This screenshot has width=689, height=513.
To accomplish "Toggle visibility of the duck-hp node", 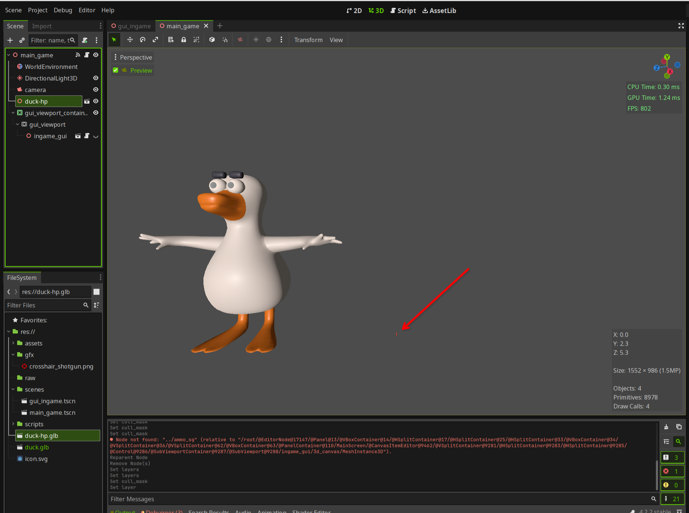I will [x=96, y=101].
